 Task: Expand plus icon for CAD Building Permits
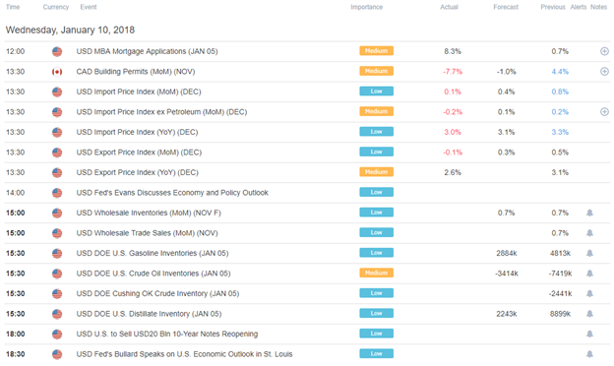coord(604,71)
